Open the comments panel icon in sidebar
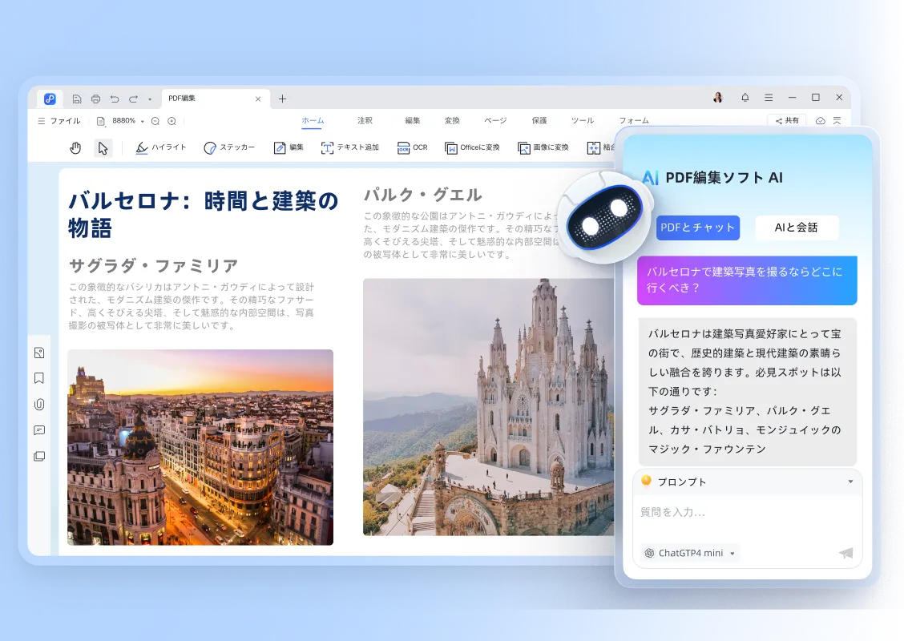The image size is (904, 641). click(x=39, y=430)
